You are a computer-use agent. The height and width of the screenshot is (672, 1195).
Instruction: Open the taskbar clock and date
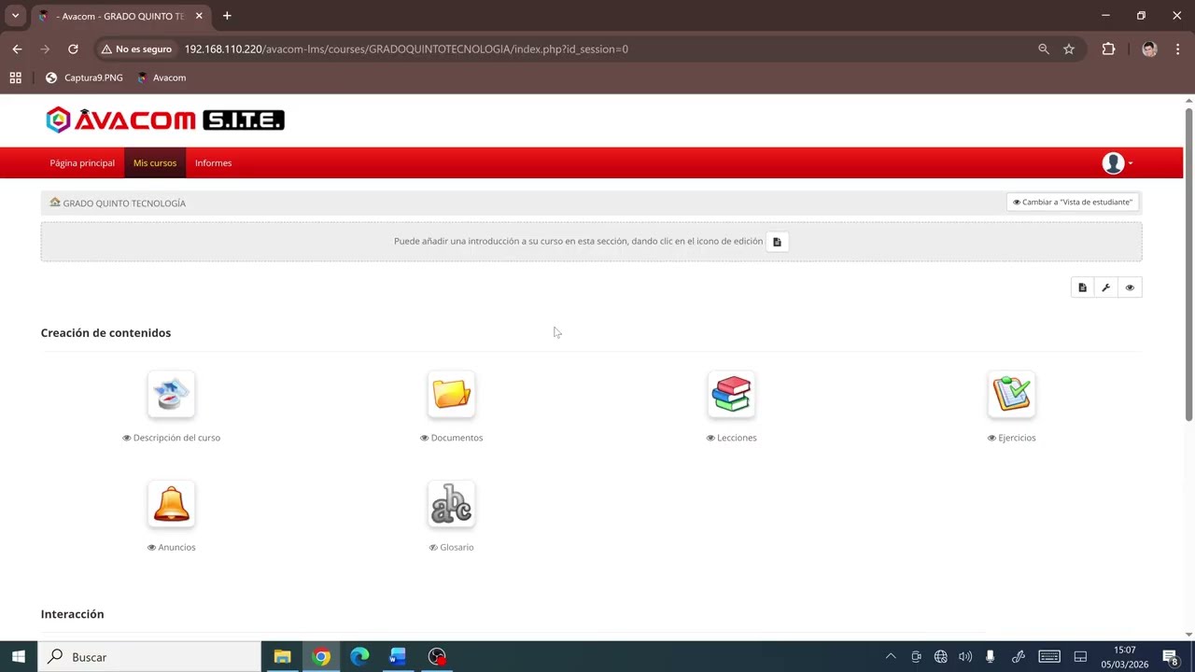pos(1125,657)
